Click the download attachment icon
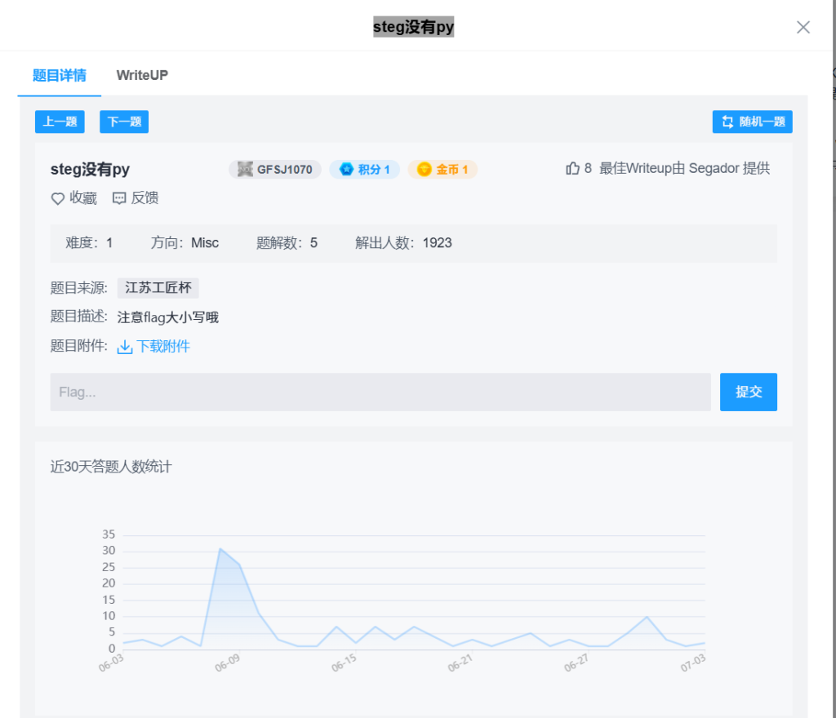The height and width of the screenshot is (718, 836). 125,347
